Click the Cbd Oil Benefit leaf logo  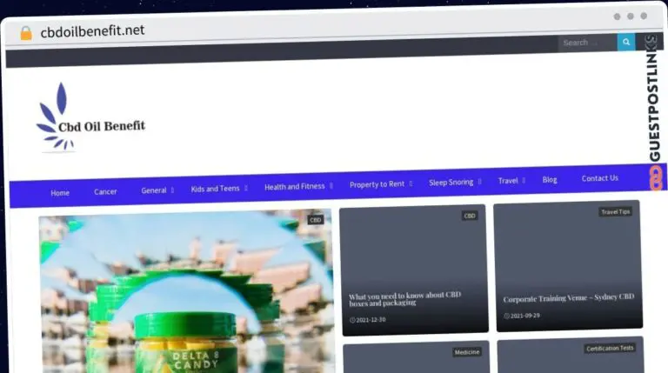point(90,117)
